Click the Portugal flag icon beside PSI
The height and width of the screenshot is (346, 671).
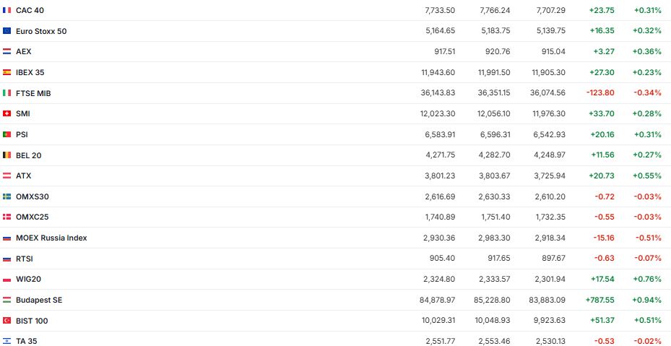pos(7,134)
